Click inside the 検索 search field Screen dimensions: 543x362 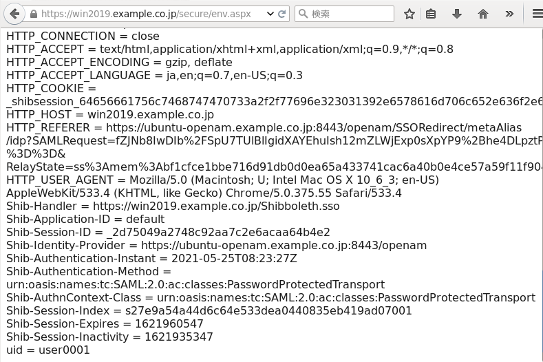point(345,14)
